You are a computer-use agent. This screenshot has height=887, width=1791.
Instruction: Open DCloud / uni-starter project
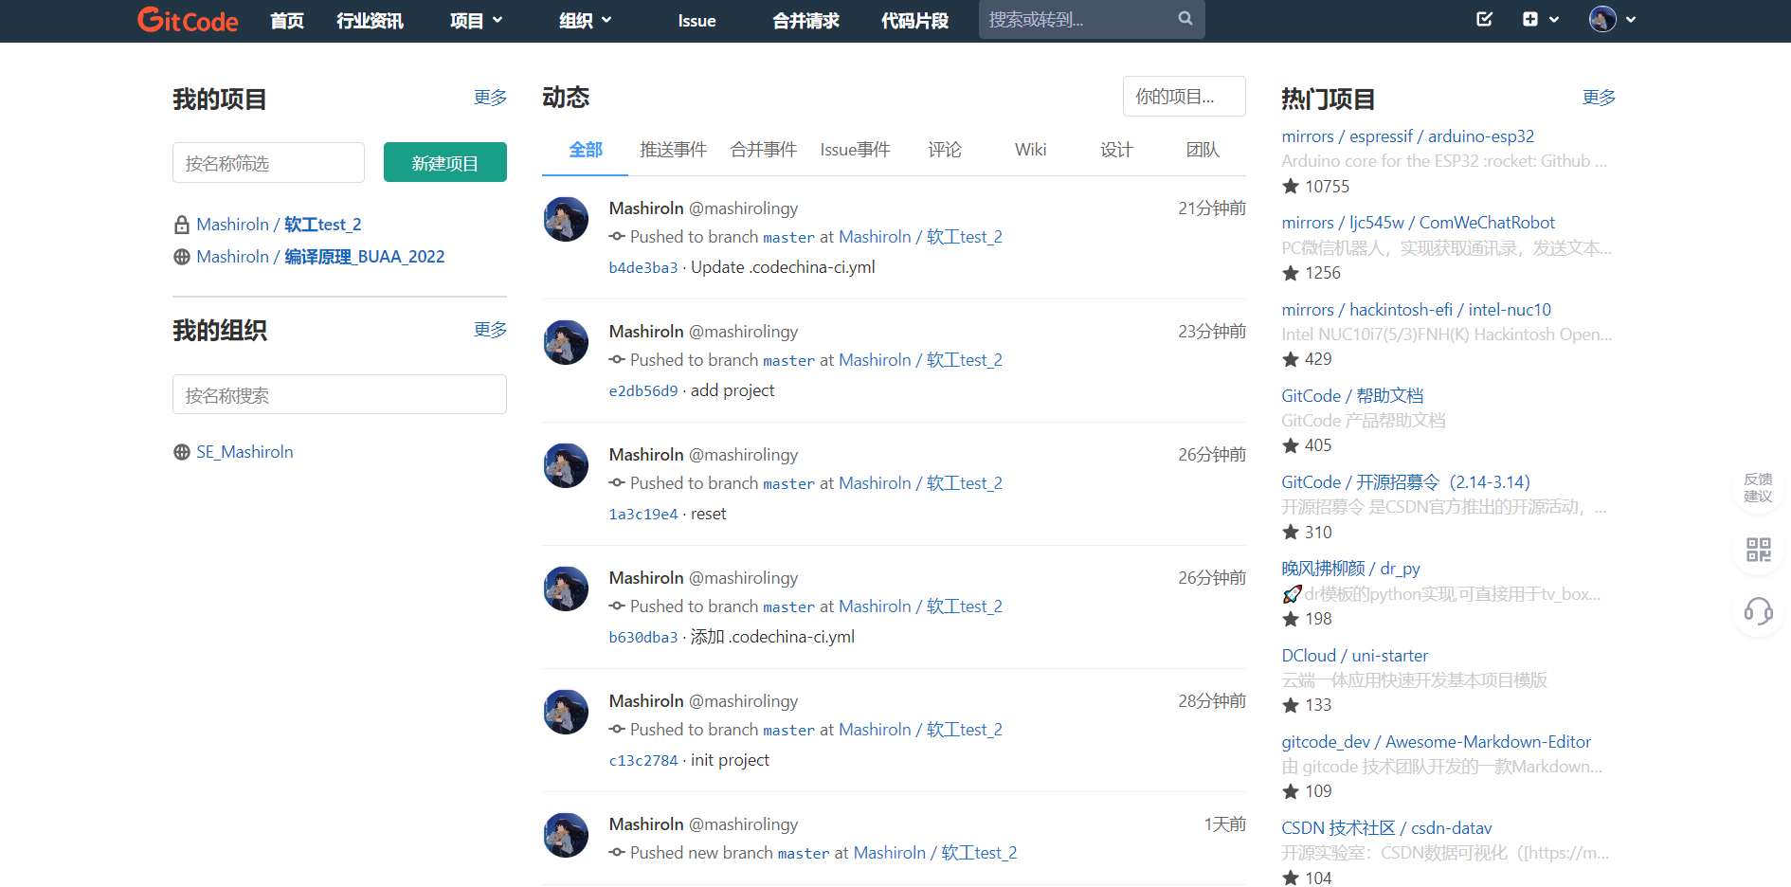click(1354, 656)
